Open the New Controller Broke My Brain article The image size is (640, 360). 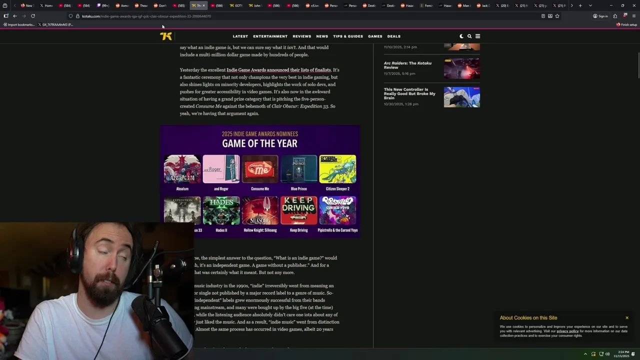coord(409,93)
